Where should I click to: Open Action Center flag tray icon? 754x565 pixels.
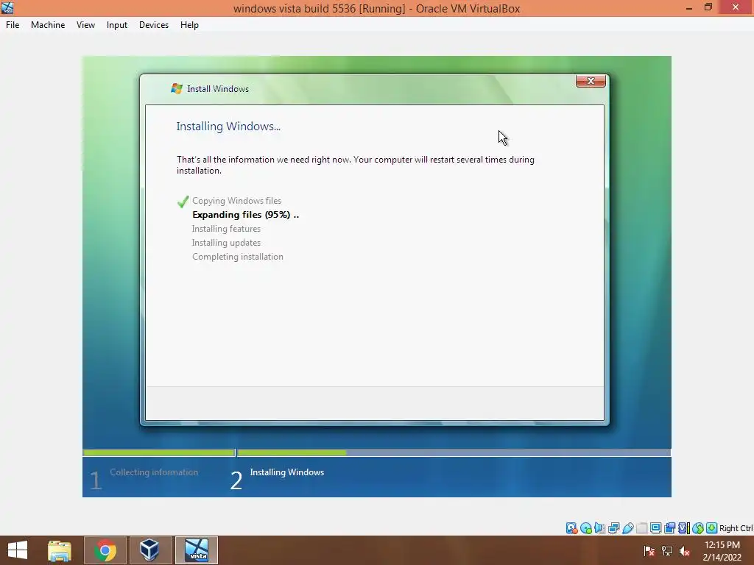tap(649, 550)
